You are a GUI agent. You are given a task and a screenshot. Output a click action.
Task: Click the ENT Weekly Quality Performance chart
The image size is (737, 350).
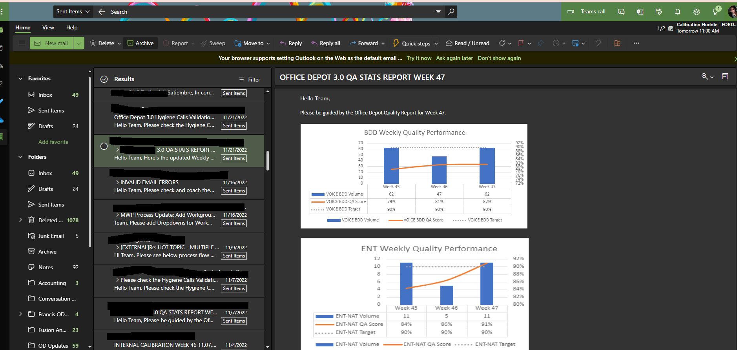pos(415,294)
